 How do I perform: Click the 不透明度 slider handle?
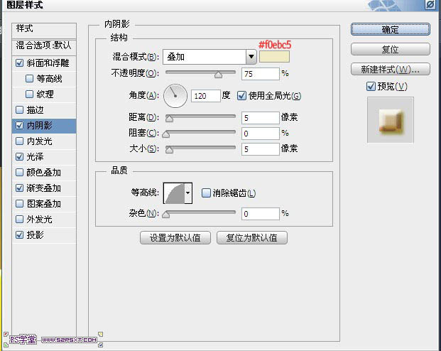(x=218, y=74)
